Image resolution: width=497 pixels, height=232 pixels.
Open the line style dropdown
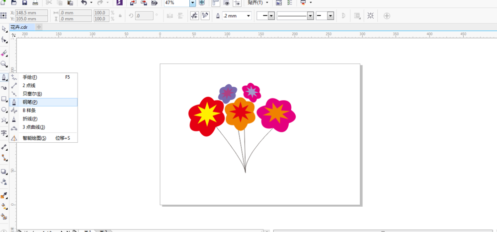[310, 16]
